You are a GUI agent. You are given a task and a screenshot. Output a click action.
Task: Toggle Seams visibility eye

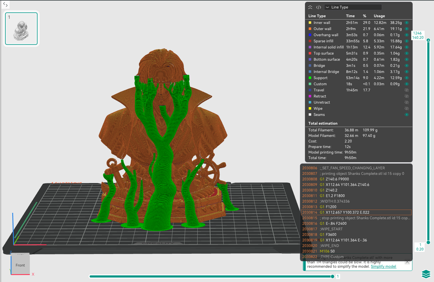pos(407,115)
